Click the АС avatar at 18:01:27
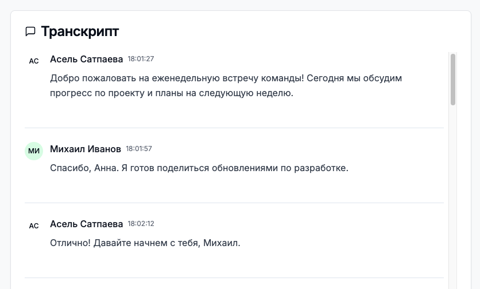 click(34, 61)
